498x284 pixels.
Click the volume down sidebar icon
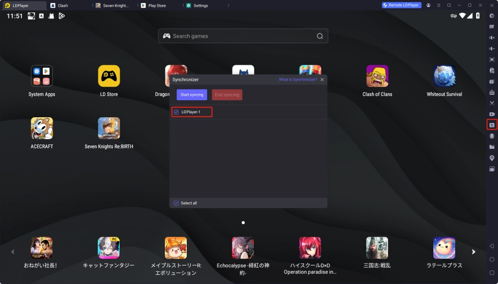492,49
